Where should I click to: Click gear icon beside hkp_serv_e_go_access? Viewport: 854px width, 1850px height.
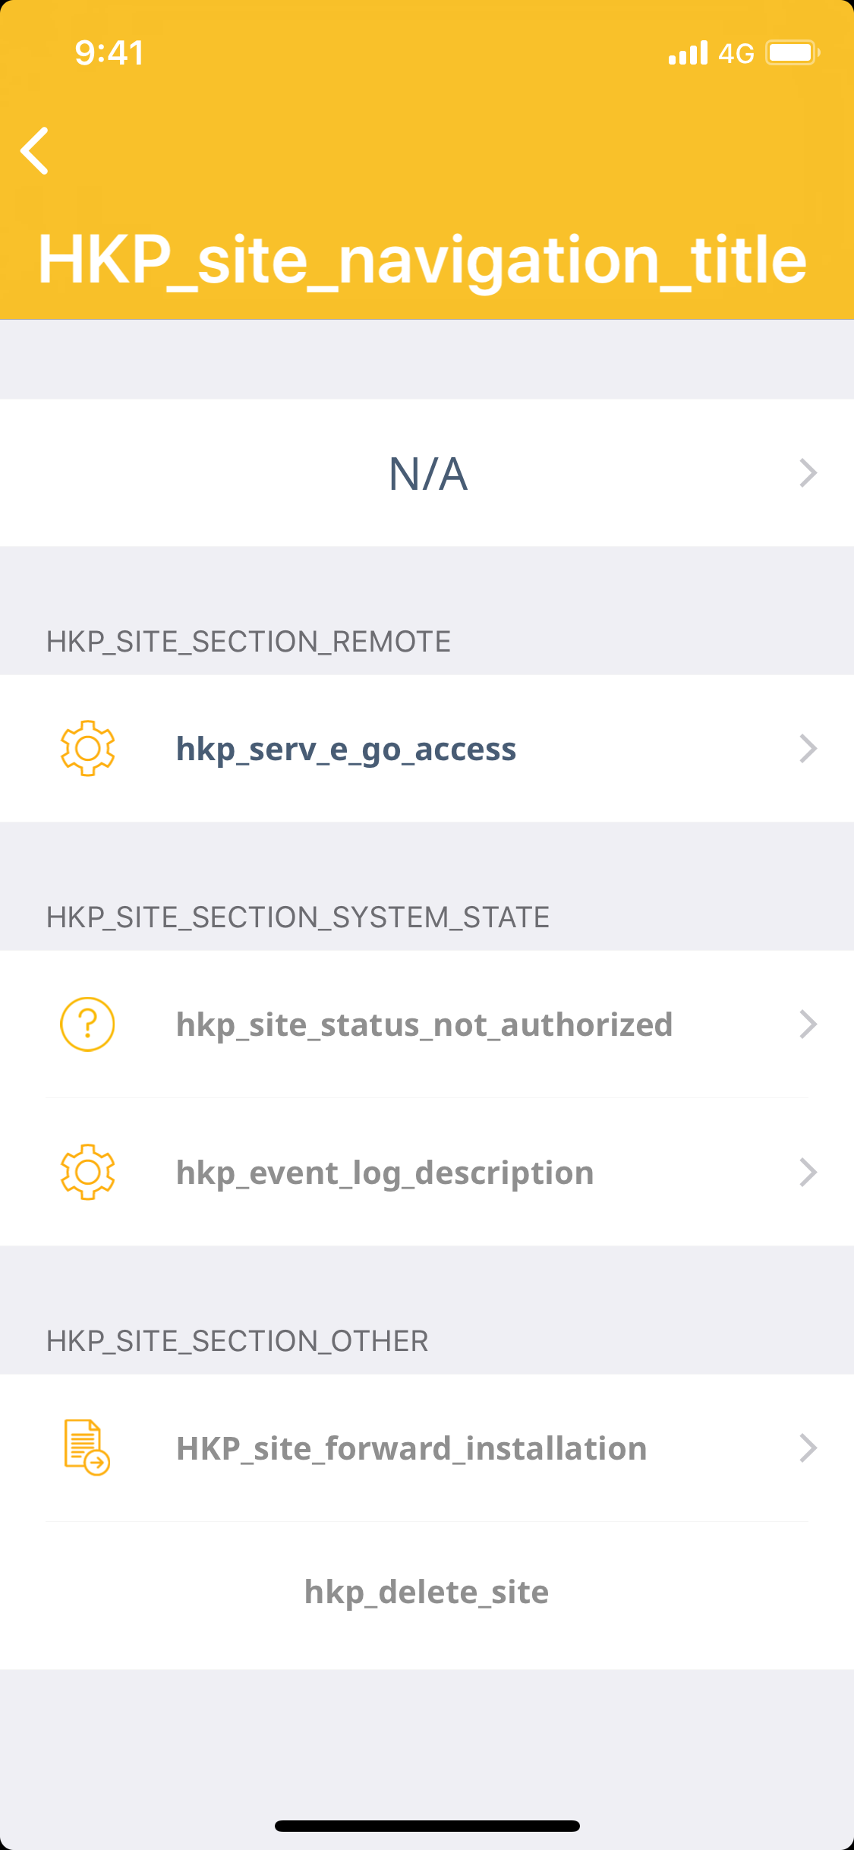click(87, 748)
